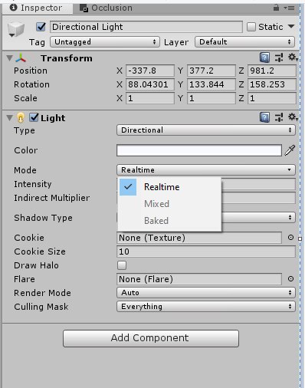Click the Inspector lock icon
The height and width of the screenshot is (388, 305).
point(276,8)
